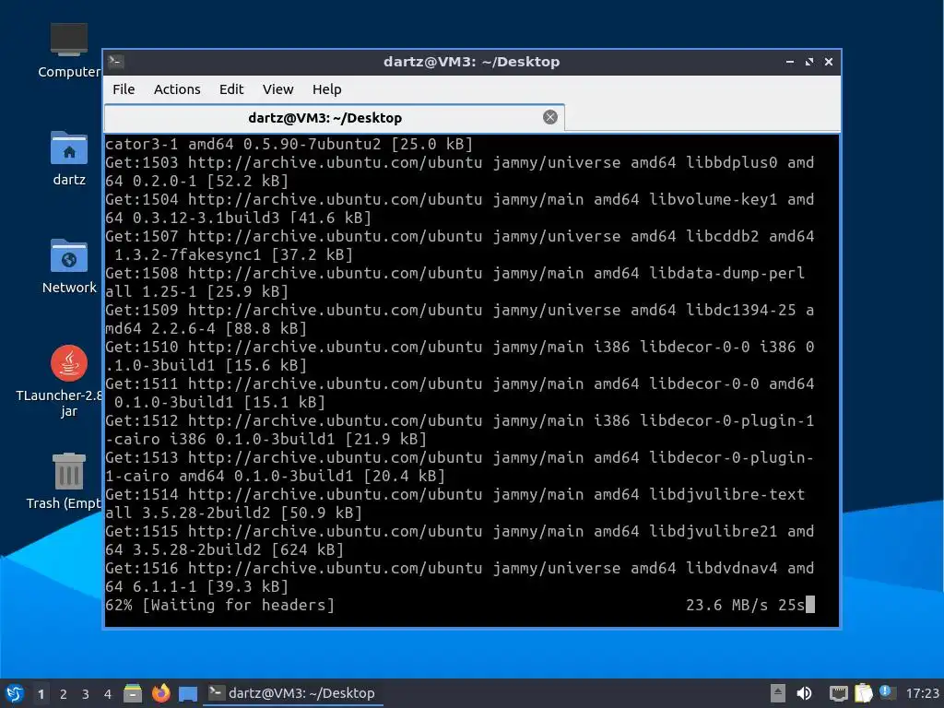This screenshot has height=708, width=944.
Task: Switch to virtual desktop 2
Action: [x=64, y=694]
